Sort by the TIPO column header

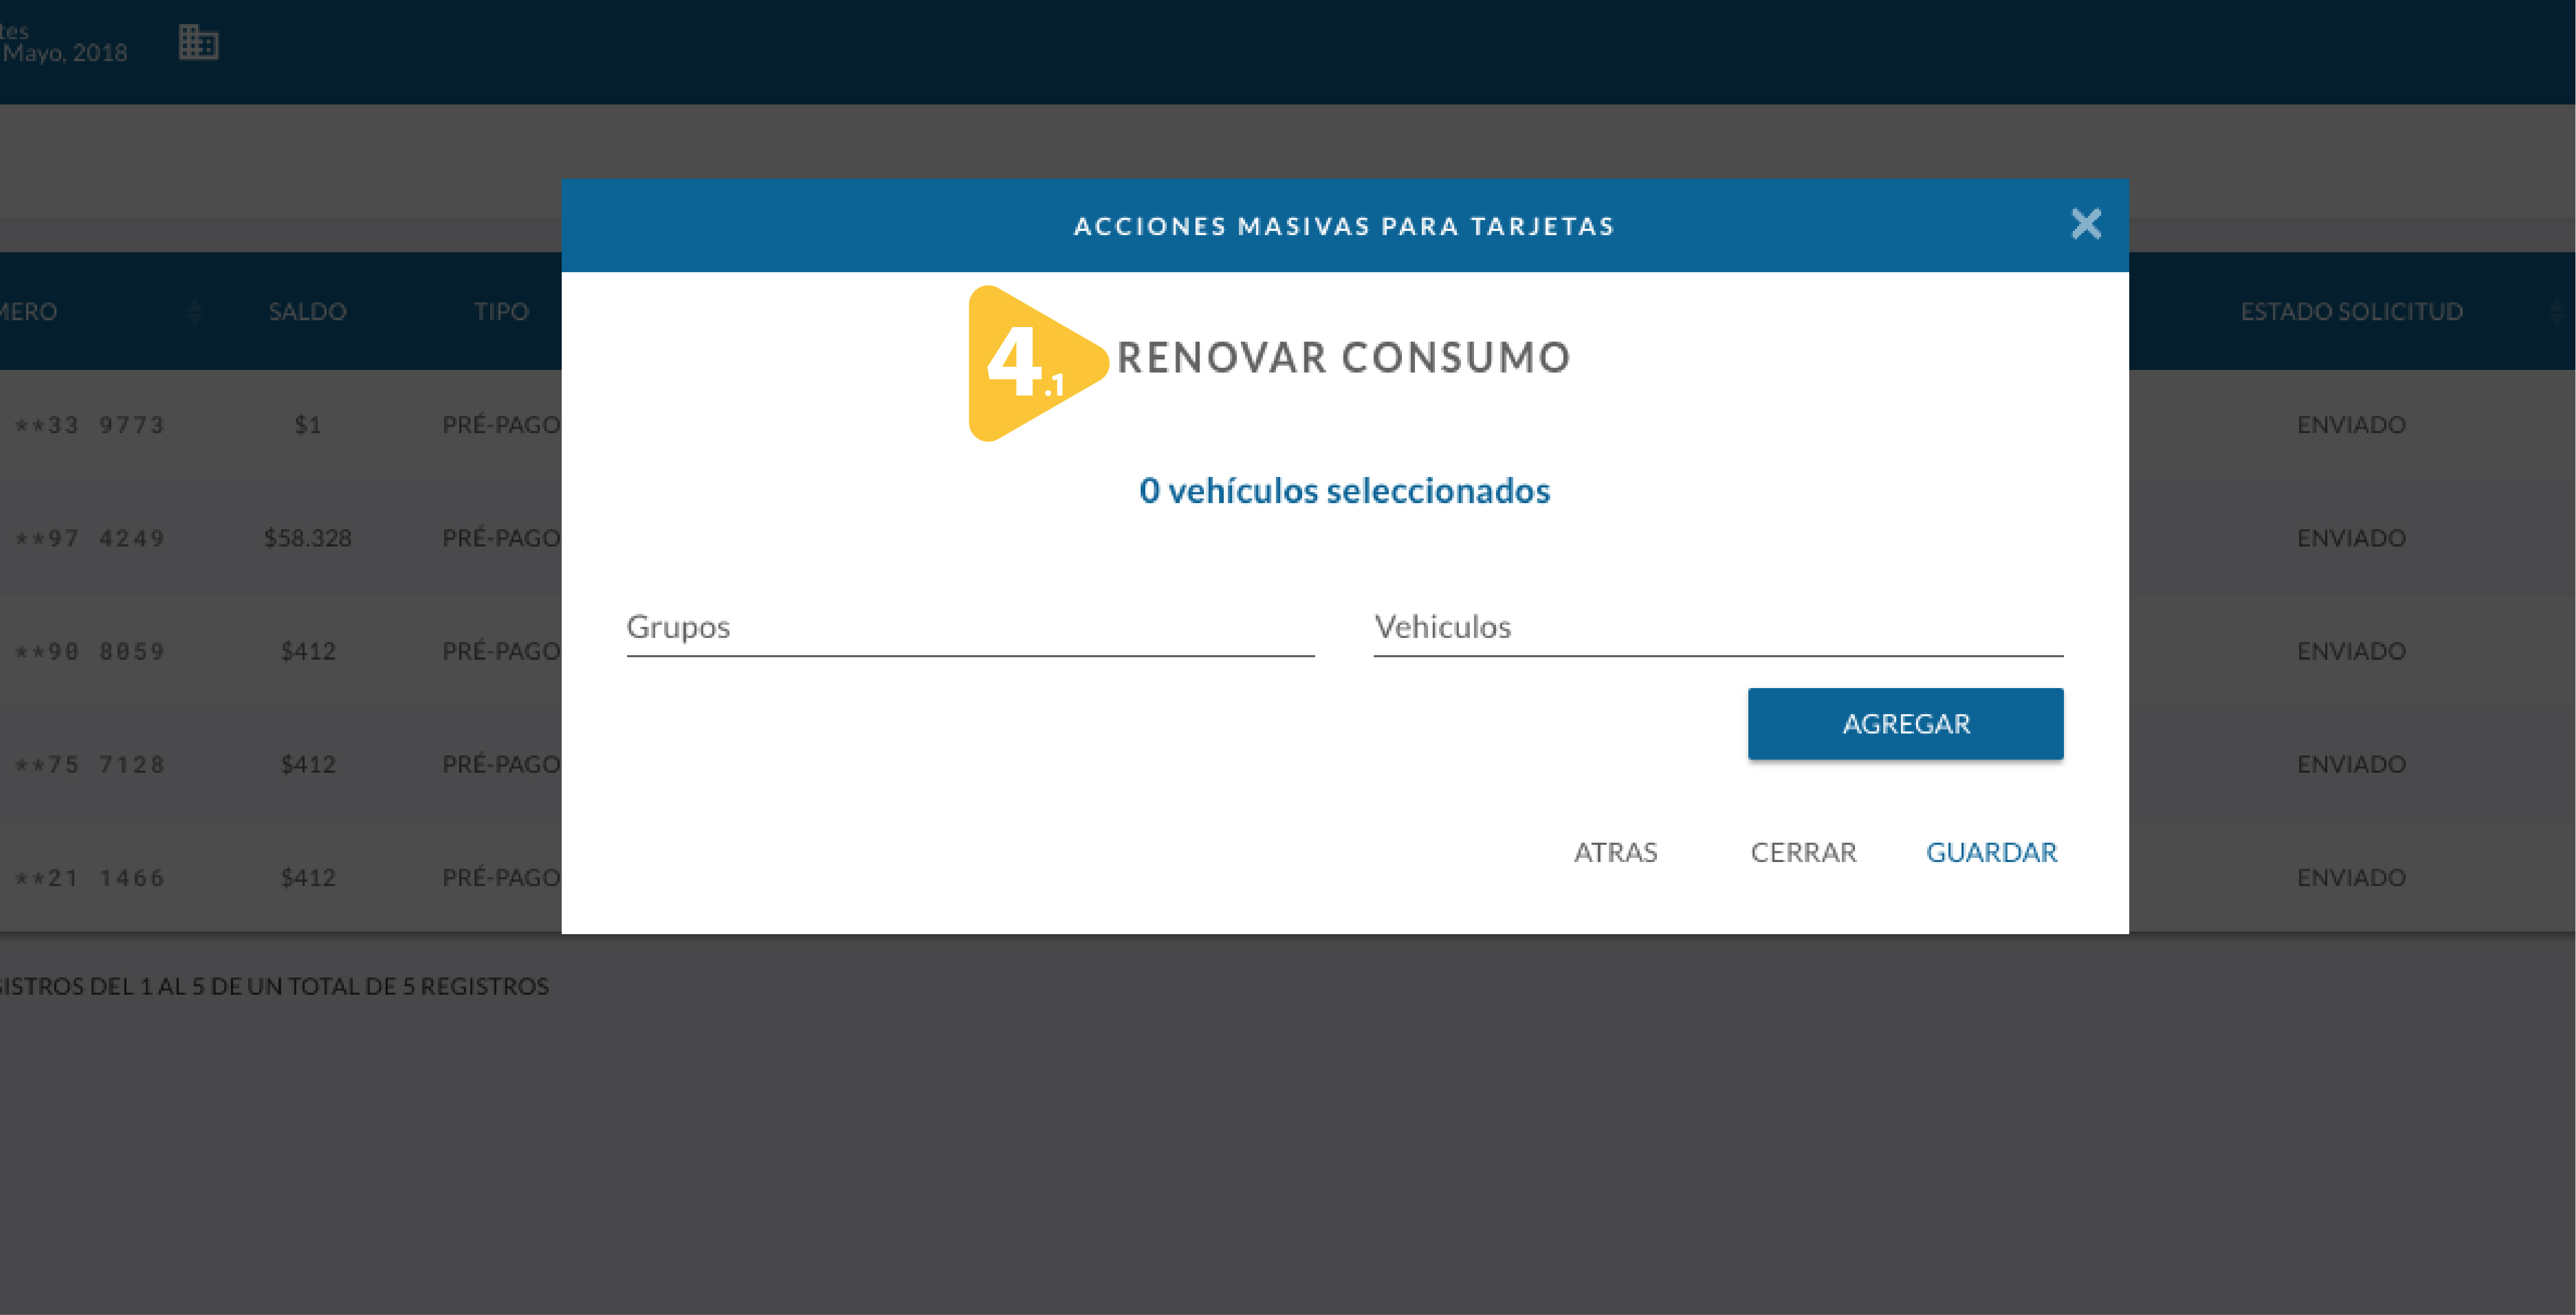tap(501, 311)
